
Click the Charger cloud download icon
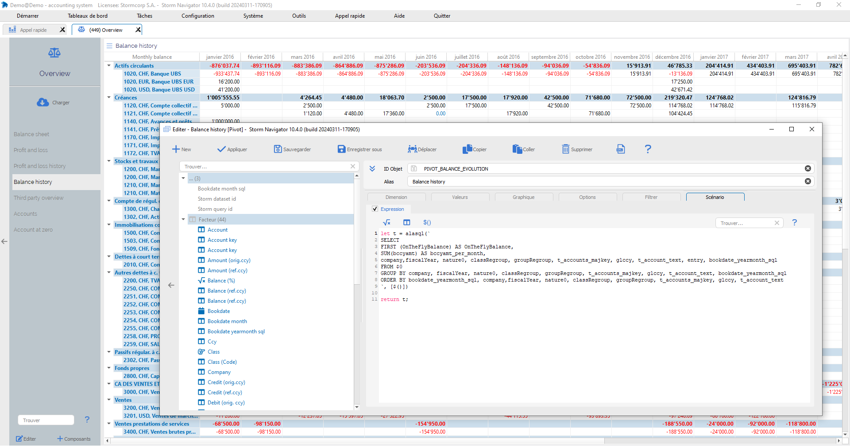click(43, 102)
